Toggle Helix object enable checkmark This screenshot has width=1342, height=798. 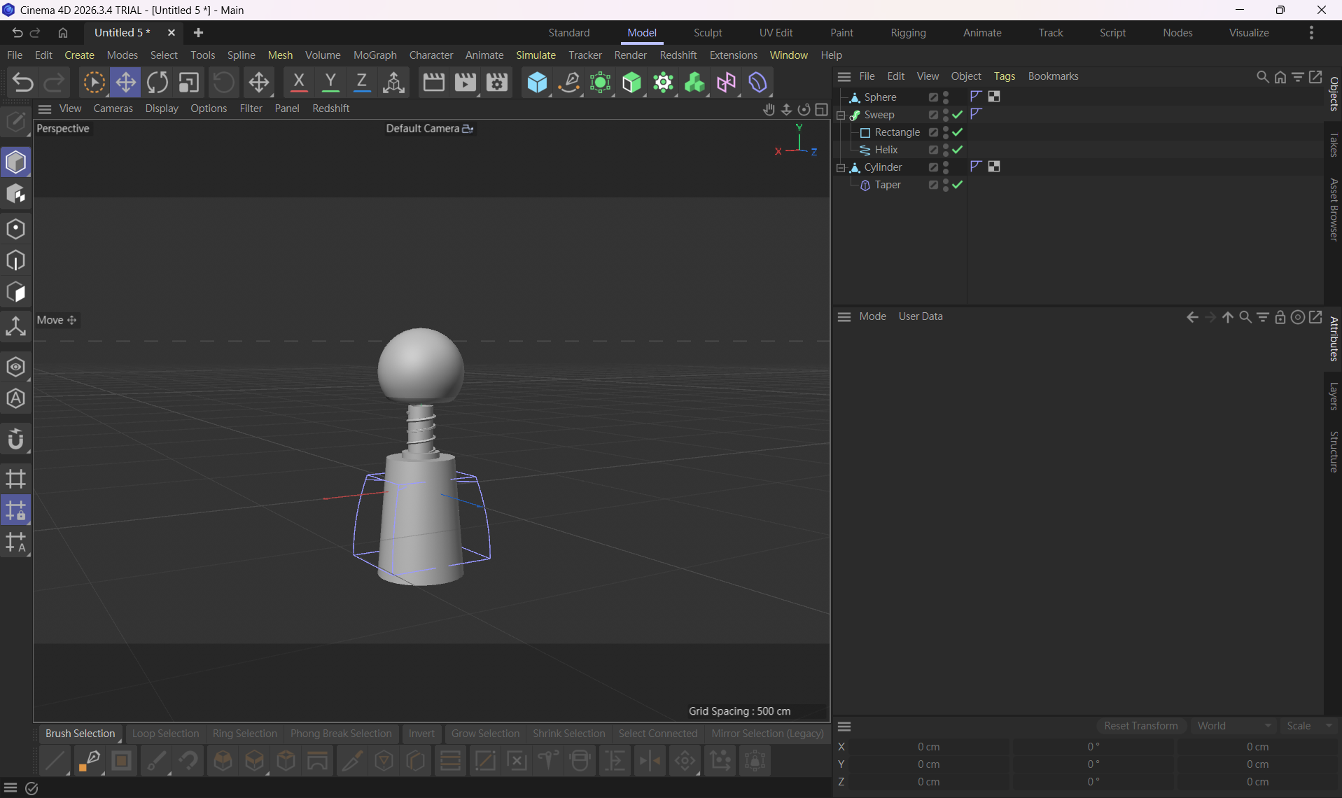(x=958, y=150)
